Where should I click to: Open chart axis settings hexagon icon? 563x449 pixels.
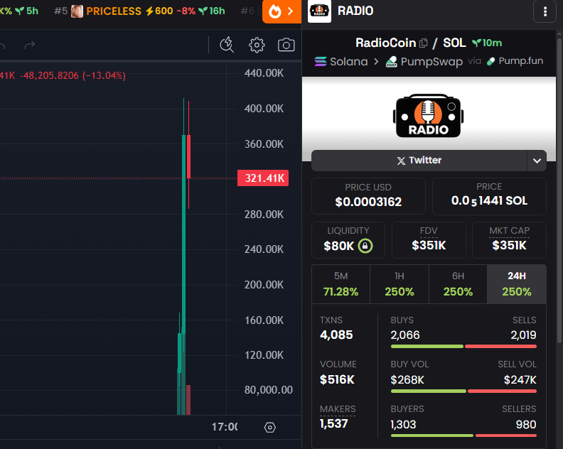coord(269,428)
